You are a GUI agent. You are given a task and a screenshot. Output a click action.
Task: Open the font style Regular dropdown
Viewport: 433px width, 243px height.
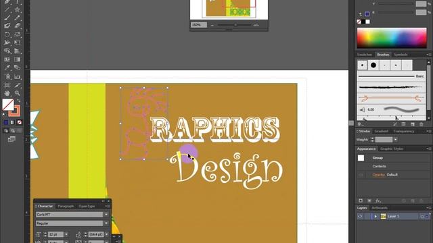point(106,223)
